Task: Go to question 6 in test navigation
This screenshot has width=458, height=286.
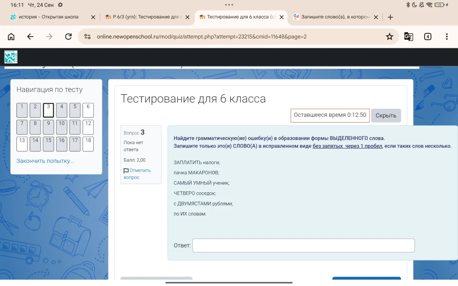Action: pyautogui.click(x=88, y=110)
